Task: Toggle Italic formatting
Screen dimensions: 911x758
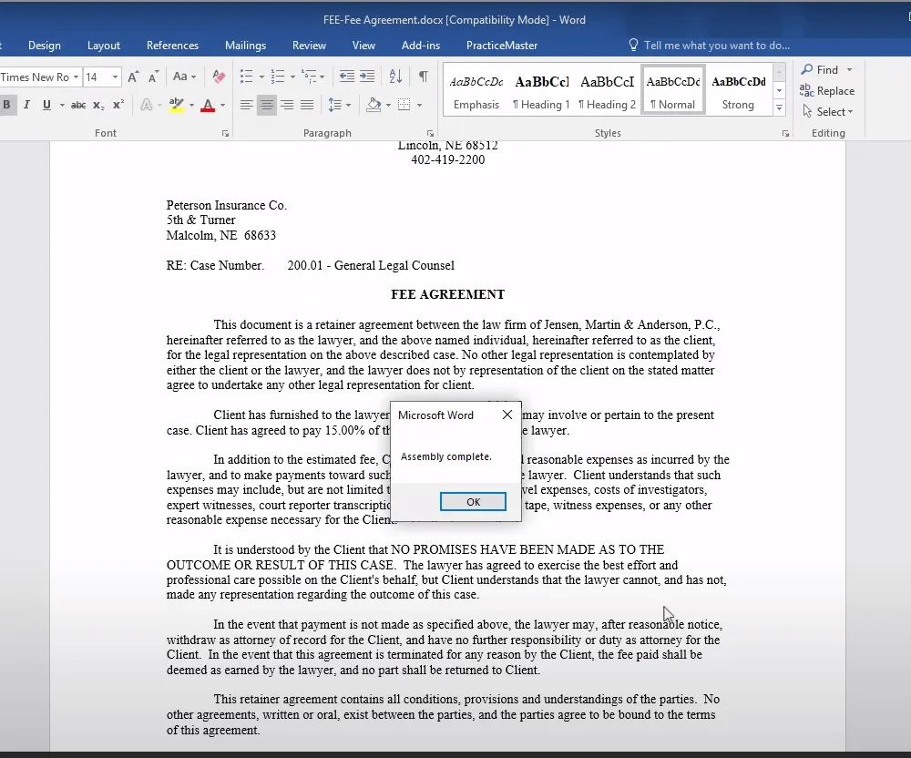Action: click(x=26, y=105)
